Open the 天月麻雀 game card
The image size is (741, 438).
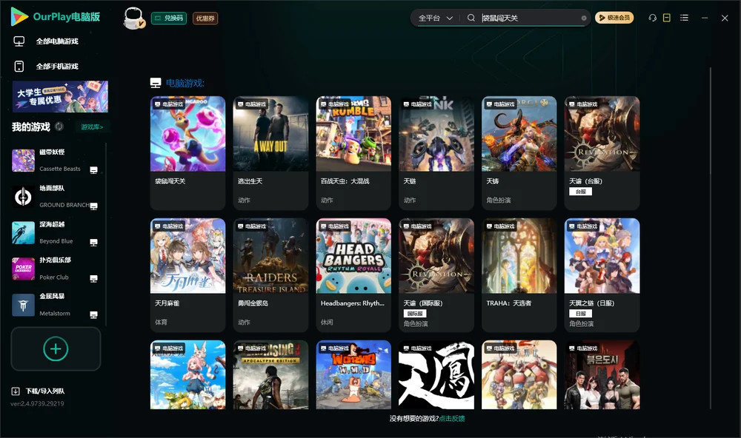click(x=187, y=275)
